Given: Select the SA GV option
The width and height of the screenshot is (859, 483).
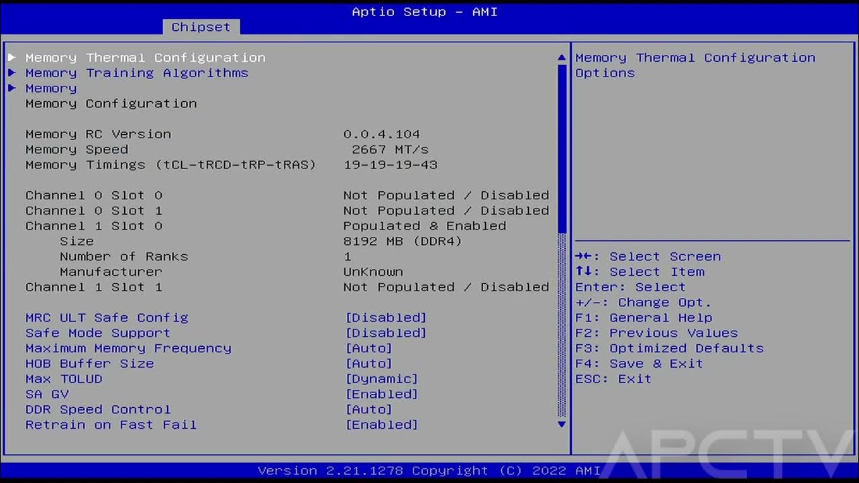Looking at the screenshot, I should point(47,395).
